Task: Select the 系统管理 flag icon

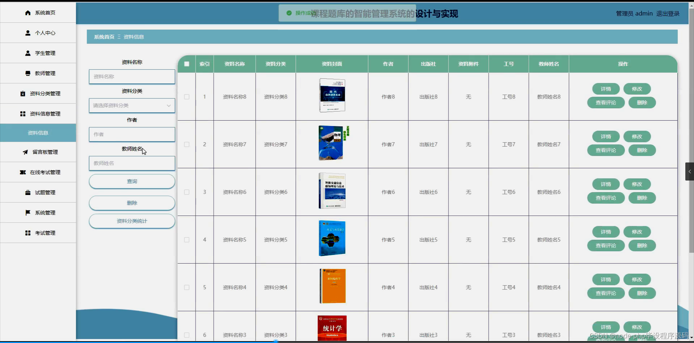Action: pyautogui.click(x=27, y=213)
